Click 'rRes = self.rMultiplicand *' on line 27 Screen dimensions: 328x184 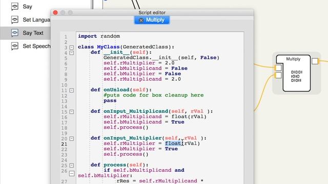coord(160,181)
